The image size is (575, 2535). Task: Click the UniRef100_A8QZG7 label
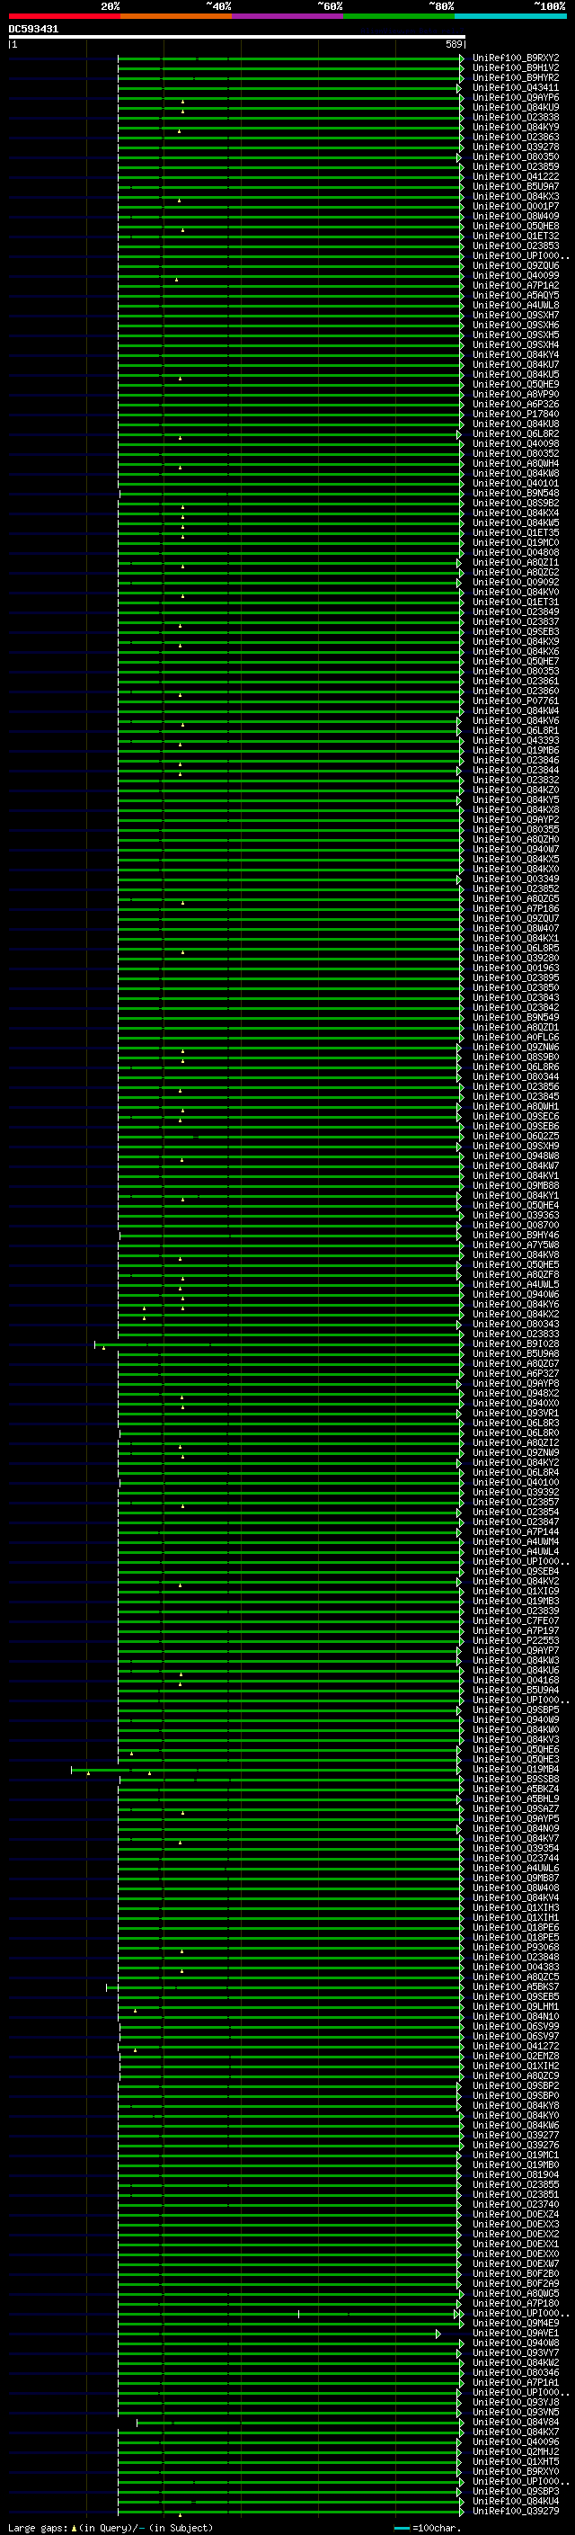point(515,1363)
